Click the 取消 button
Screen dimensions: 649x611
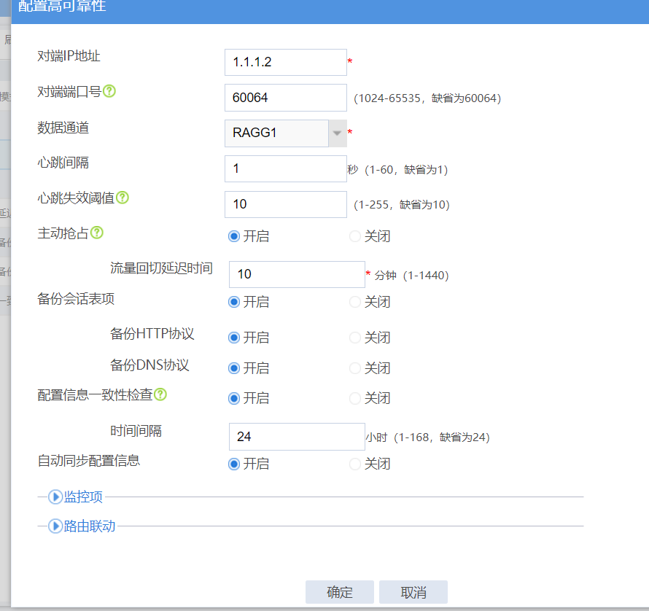pyautogui.click(x=413, y=592)
